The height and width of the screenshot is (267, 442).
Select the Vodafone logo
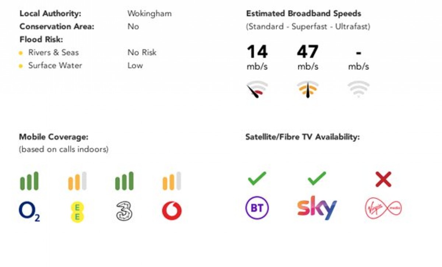click(x=172, y=211)
